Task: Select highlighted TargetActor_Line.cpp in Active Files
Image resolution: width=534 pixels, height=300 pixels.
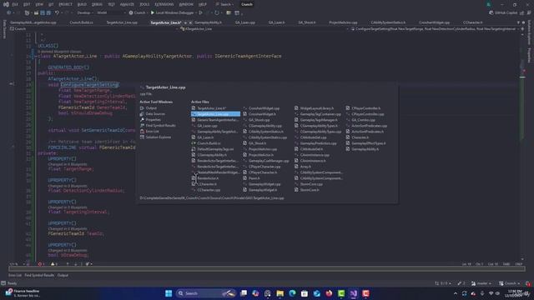Action: 215,114
